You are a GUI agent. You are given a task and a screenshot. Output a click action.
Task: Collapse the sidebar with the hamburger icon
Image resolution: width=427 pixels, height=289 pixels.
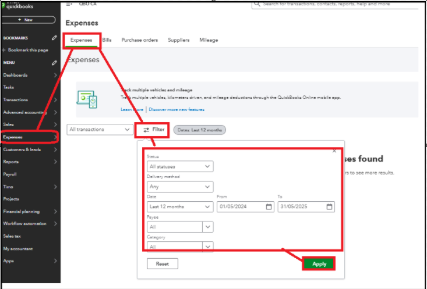[x=69, y=4]
